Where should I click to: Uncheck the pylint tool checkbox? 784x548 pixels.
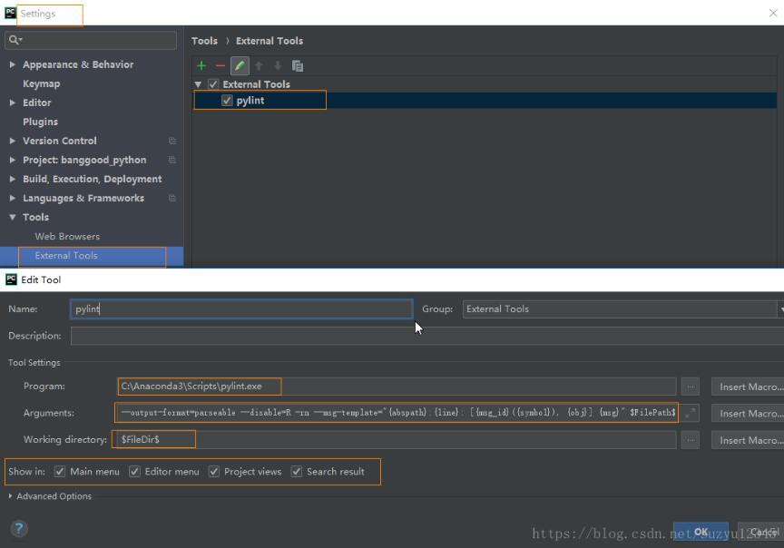coord(227,101)
